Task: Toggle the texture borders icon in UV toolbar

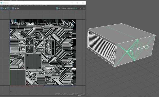Action: coord(8,8)
